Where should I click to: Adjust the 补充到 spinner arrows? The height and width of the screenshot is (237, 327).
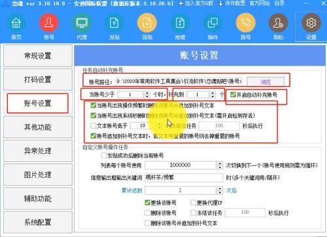tap(213, 95)
